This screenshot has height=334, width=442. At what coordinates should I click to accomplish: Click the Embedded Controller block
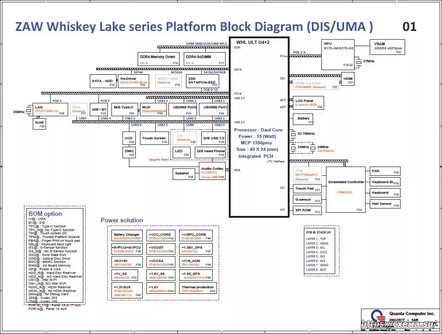pos(345,190)
